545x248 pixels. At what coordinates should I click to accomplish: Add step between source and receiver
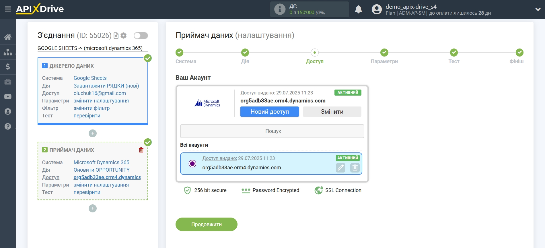[x=93, y=133]
